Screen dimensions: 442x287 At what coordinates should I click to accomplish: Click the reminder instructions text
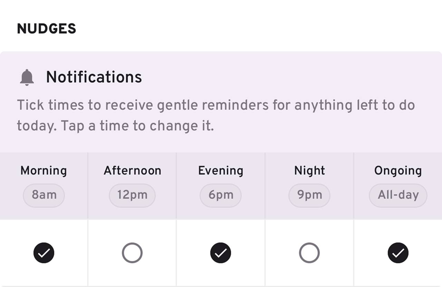click(x=217, y=115)
